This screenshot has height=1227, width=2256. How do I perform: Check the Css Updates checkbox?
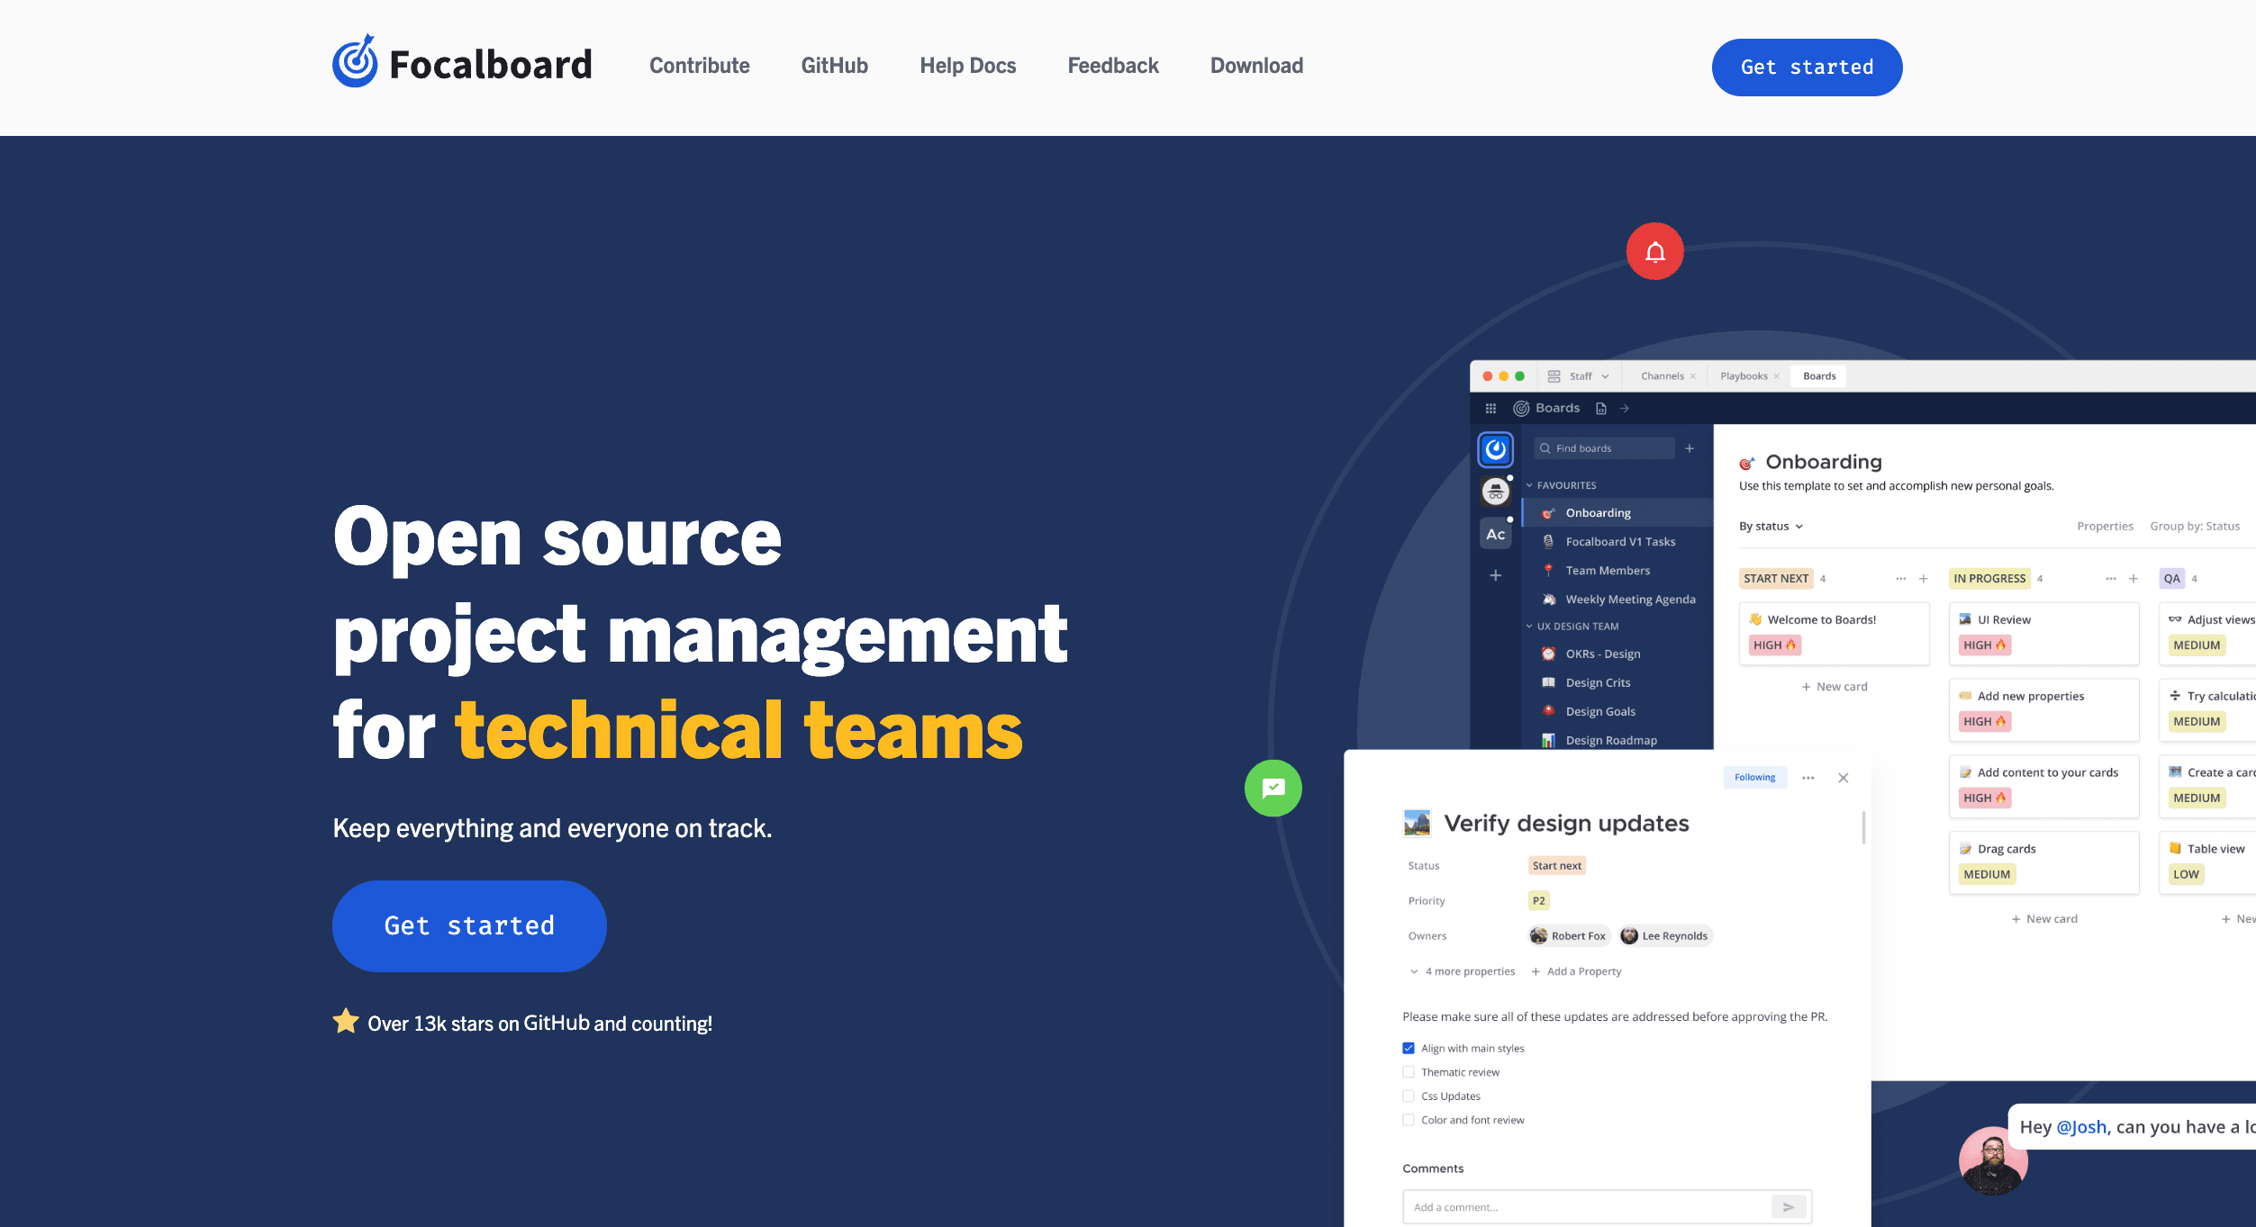pos(1409,1096)
